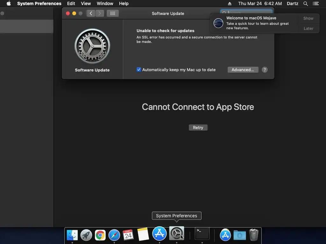
Task: Click Later on Mojave notification
Action: click(x=308, y=28)
